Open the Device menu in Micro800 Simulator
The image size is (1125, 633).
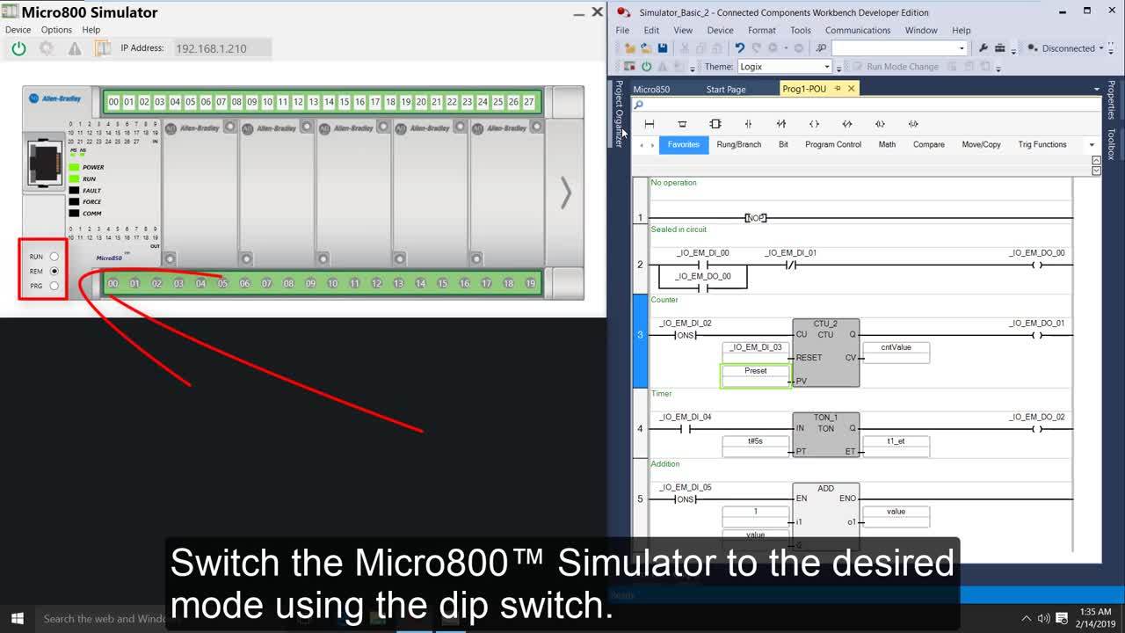click(x=18, y=30)
